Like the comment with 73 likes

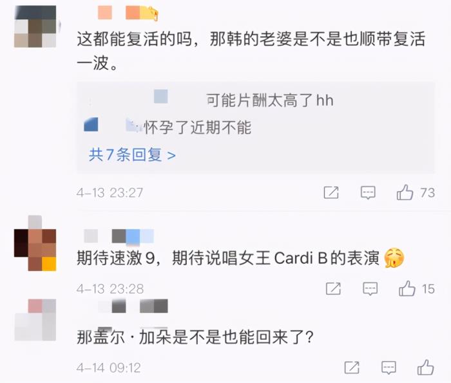point(405,192)
